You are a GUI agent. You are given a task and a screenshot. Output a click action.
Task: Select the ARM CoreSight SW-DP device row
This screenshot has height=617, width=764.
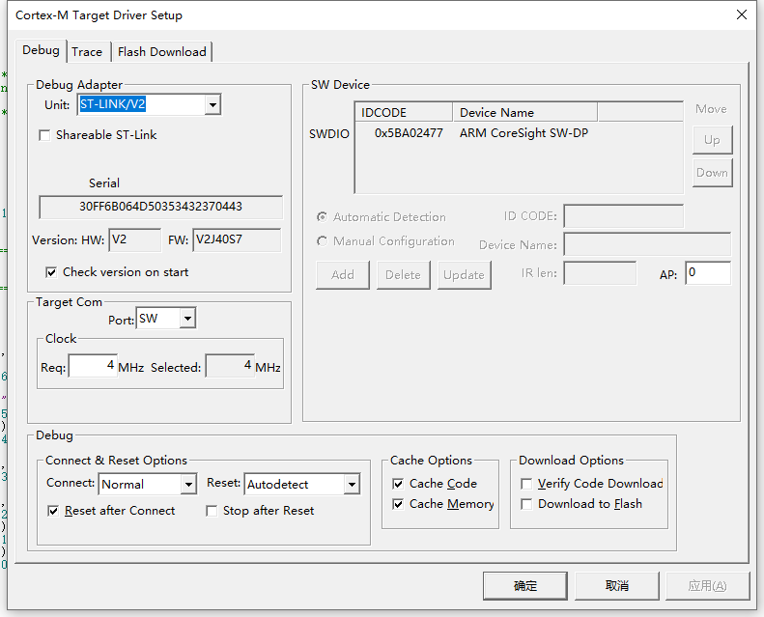click(x=522, y=133)
